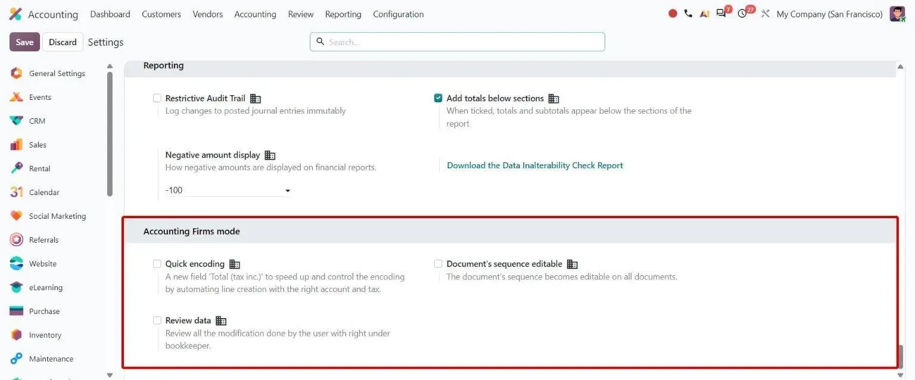
Task: Click the main panel scrollbar thumb
Action: pyautogui.click(x=901, y=357)
